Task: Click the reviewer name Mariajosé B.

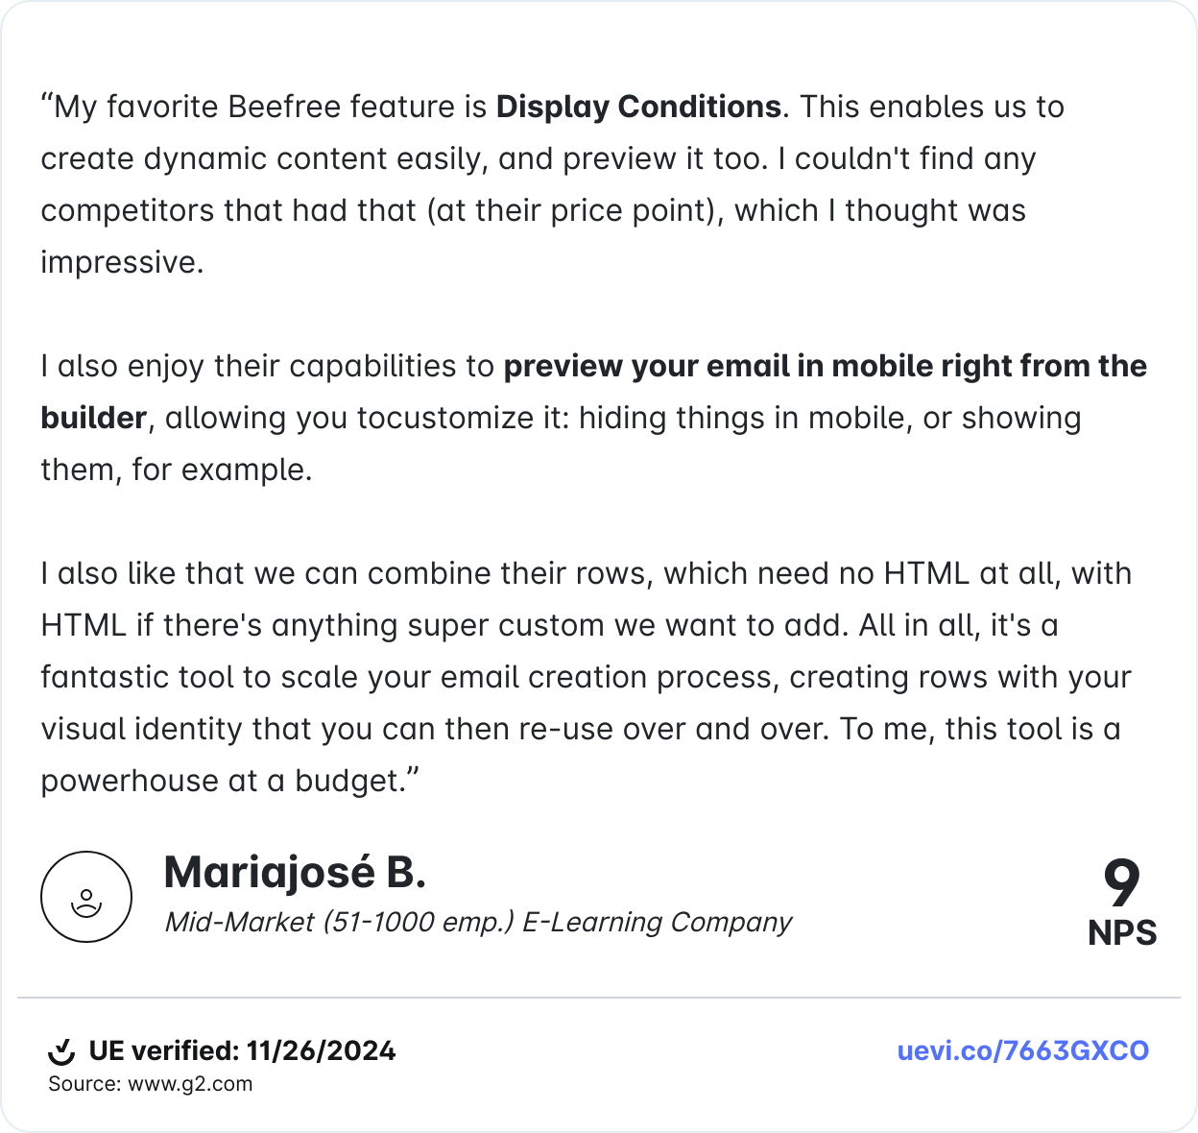Action: pyautogui.click(x=295, y=872)
